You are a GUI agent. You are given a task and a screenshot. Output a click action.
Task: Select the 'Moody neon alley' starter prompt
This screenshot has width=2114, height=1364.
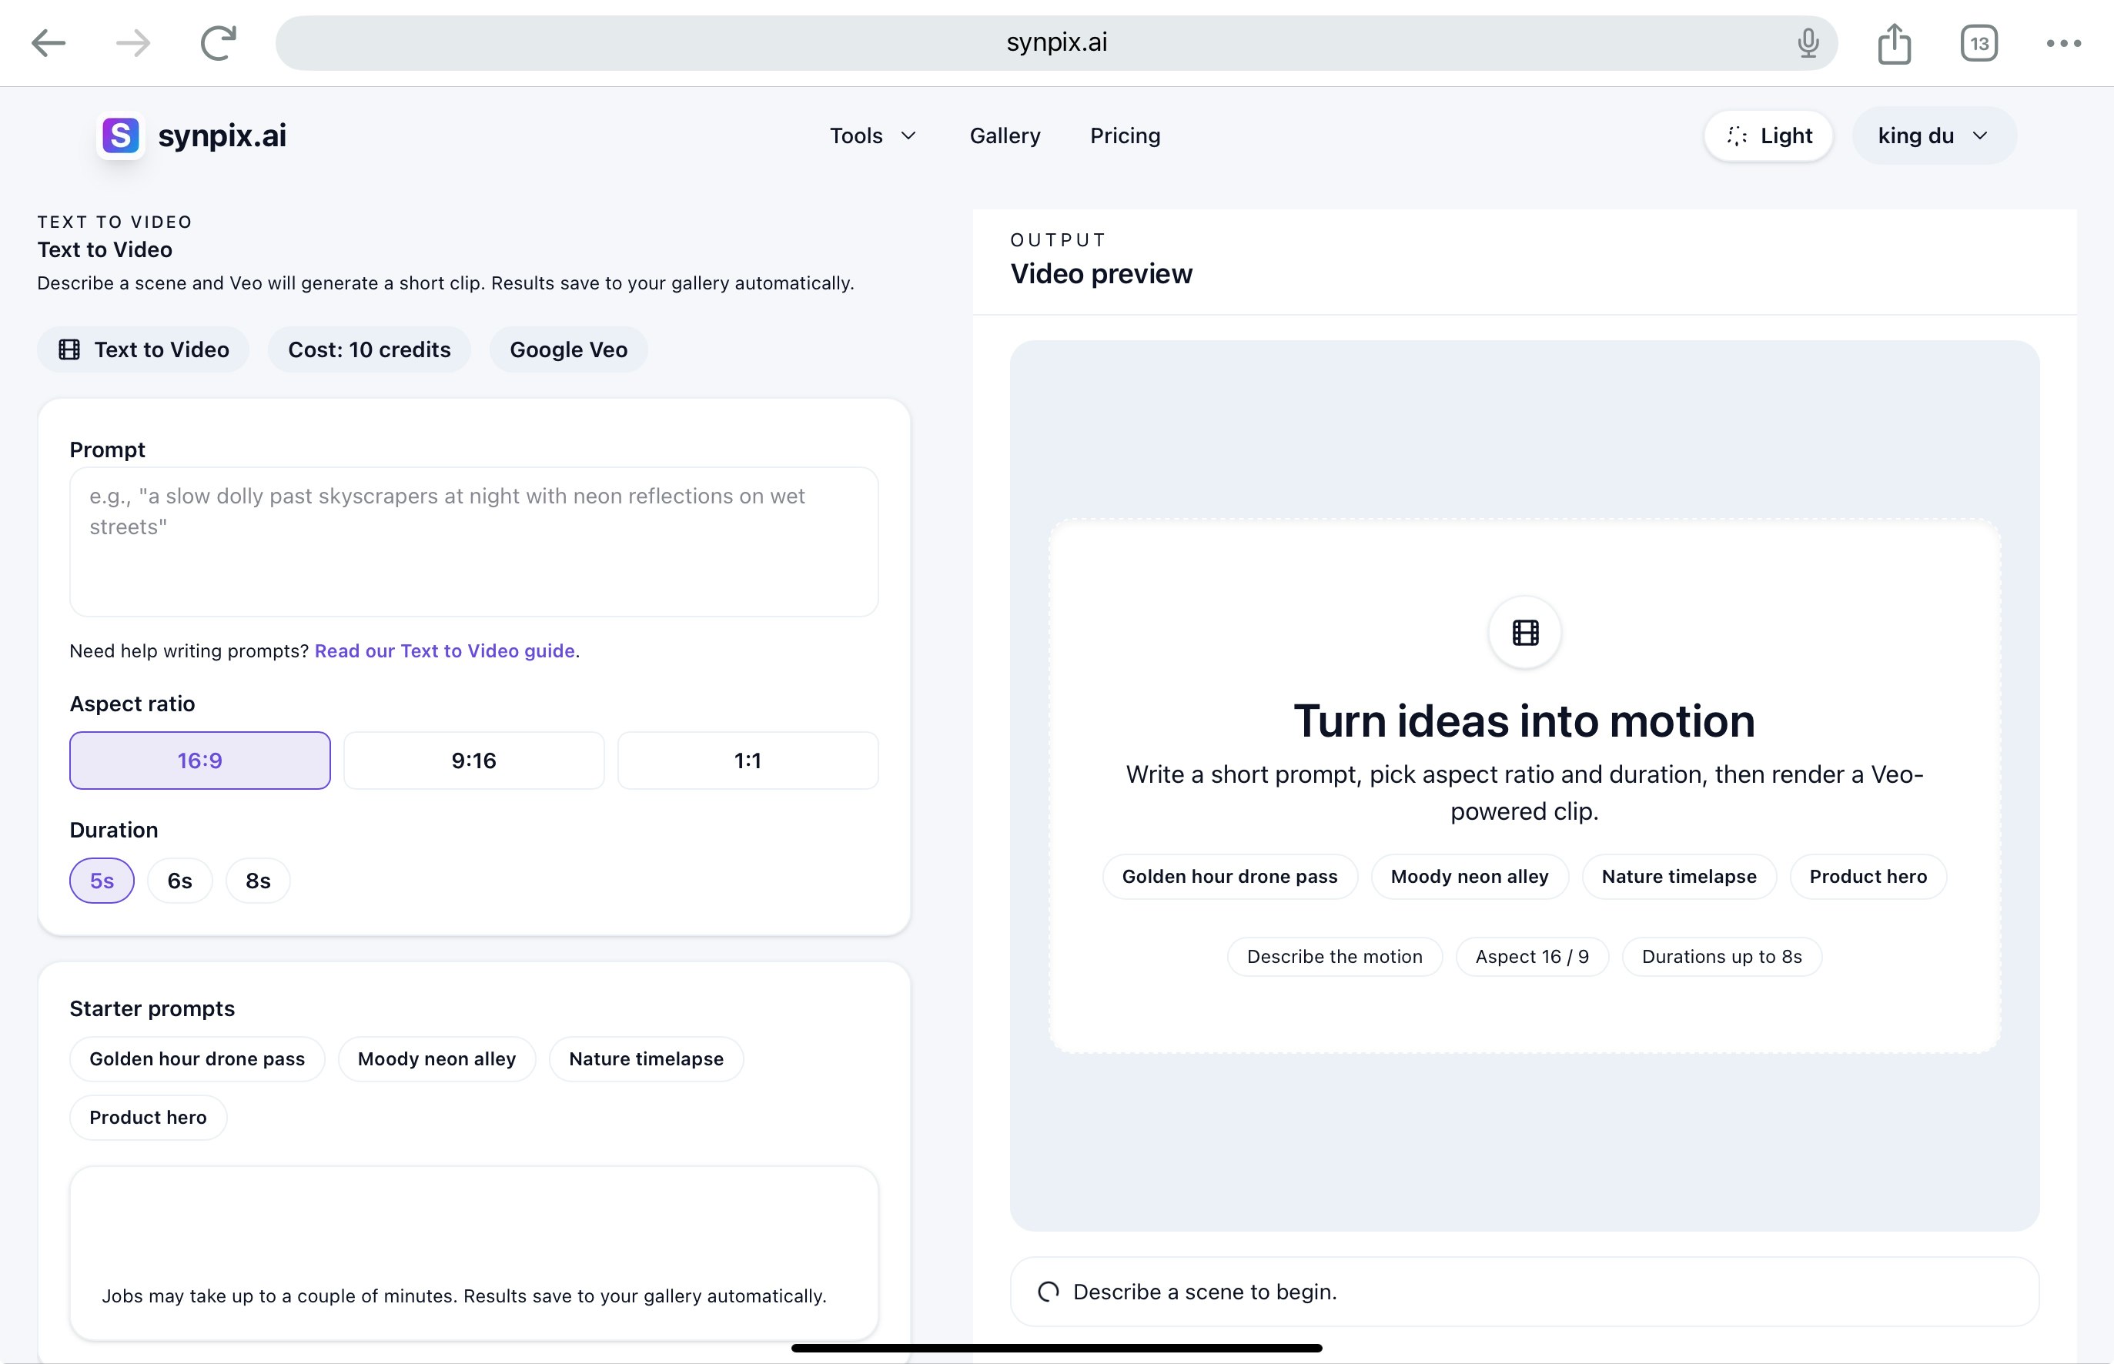436,1058
